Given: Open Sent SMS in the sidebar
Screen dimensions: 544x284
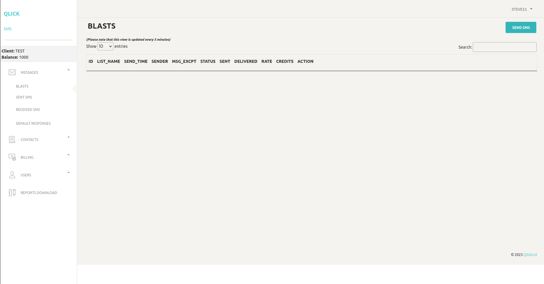Looking at the screenshot, I should tap(24, 97).
